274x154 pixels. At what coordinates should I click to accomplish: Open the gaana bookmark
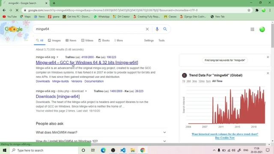(x=54, y=17)
